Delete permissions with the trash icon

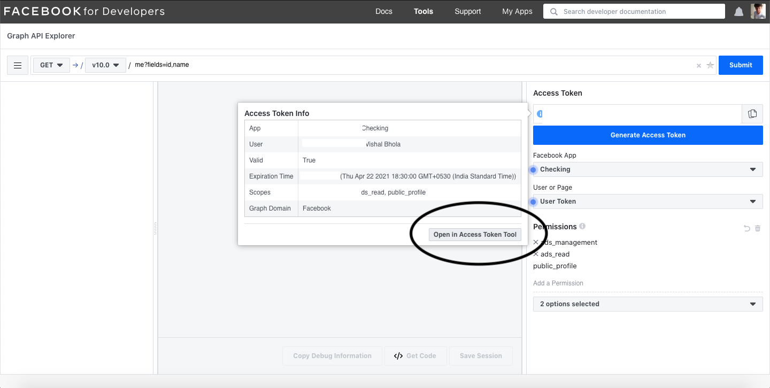click(758, 229)
